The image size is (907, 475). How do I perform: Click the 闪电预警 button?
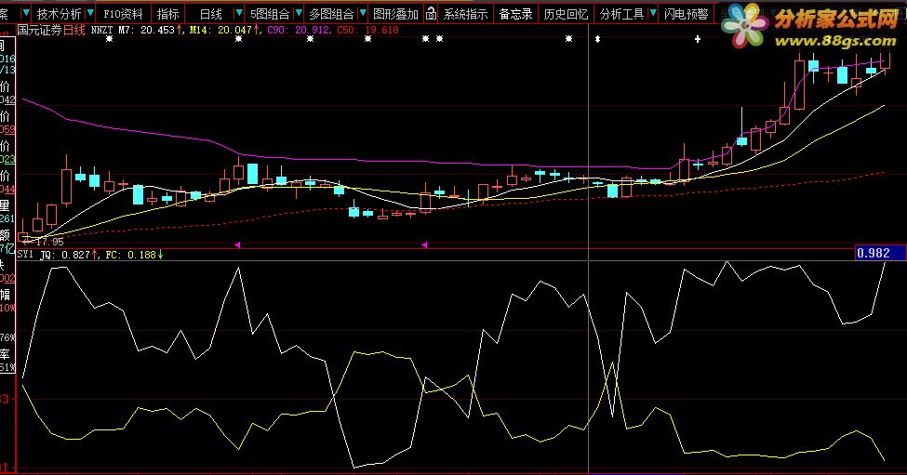pyautogui.click(x=686, y=14)
